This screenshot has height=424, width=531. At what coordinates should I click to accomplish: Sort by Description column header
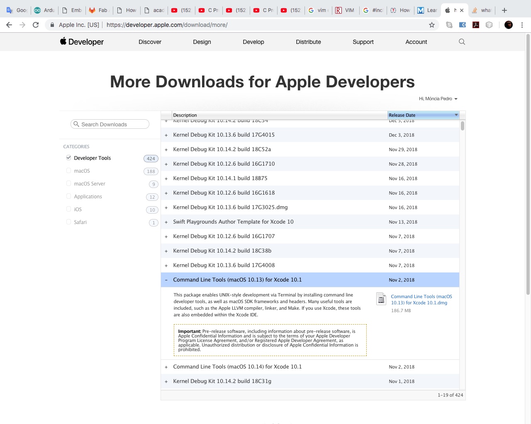[x=280, y=115]
